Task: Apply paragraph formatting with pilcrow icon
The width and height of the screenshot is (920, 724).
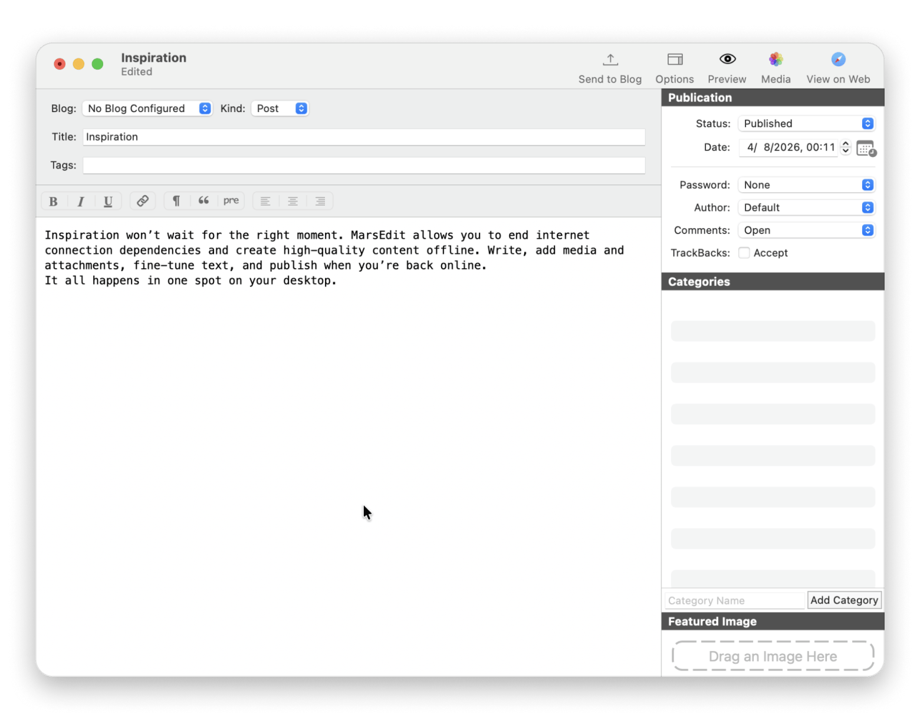Action: [x=176, y=201]
